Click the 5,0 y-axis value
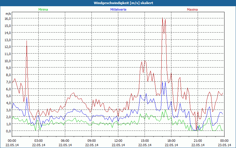The image size is (236, 148). 9,96
